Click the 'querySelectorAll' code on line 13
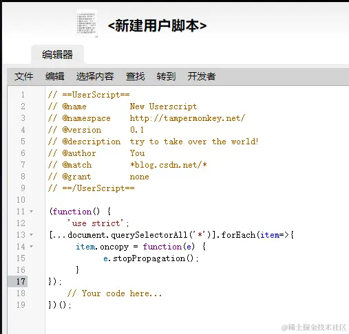349x334 pixels. [x=149, y=235]
